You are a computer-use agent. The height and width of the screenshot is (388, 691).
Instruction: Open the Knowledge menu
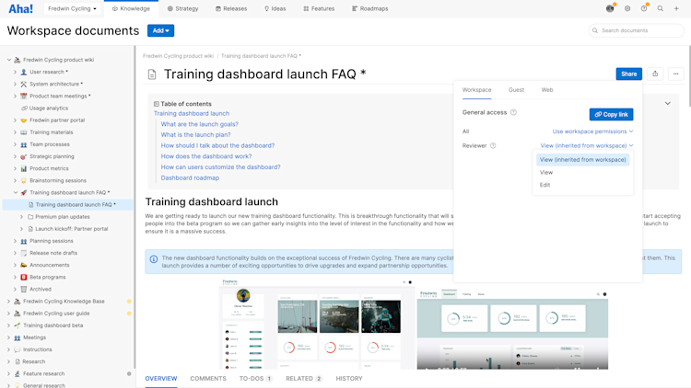[131, 8]
